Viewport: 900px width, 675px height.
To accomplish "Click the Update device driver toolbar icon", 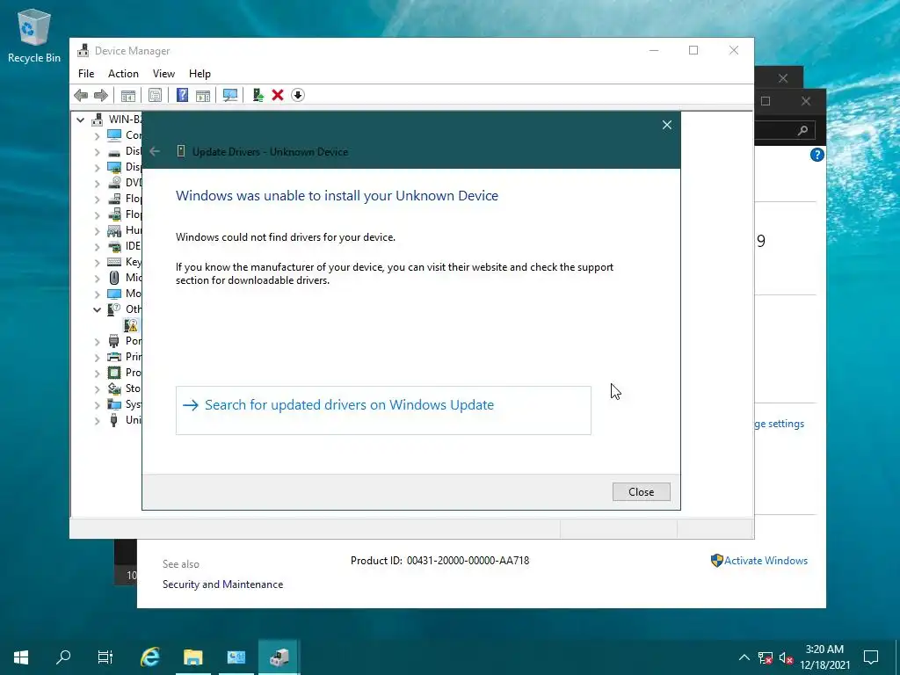I will click(x=258, y=95).
